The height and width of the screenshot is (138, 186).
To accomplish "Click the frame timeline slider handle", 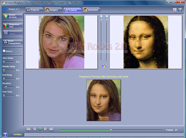I will point(111,130).
